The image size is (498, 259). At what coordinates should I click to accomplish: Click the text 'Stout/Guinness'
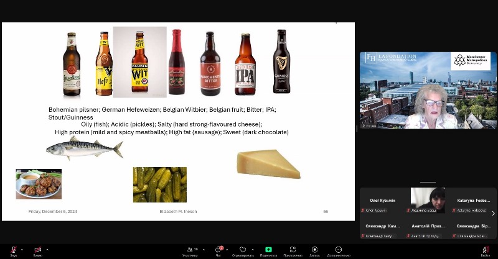[71, 117]
